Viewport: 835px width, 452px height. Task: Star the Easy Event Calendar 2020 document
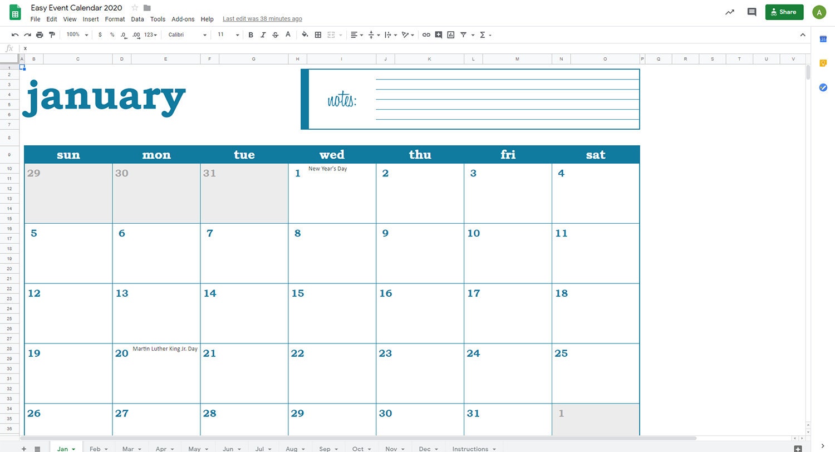click(x=135, y=8)
